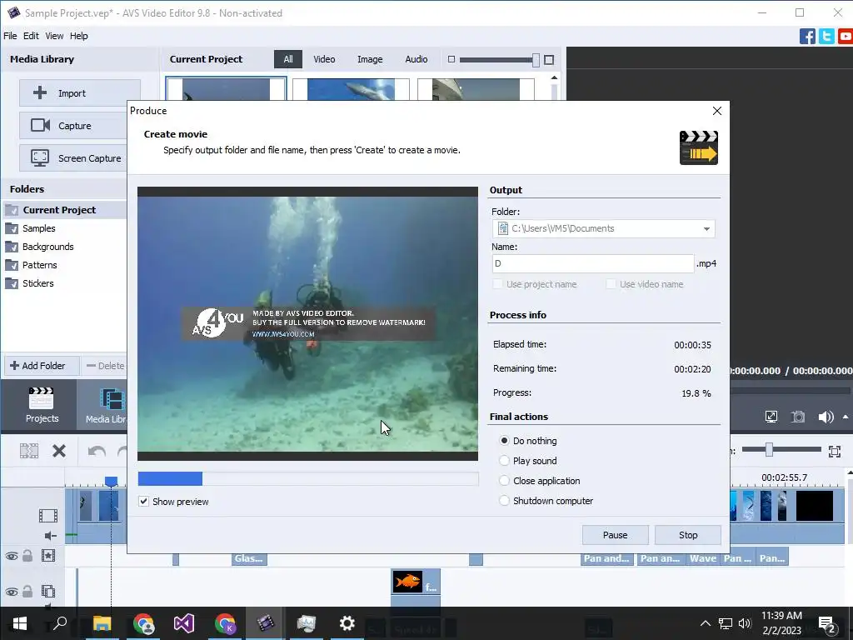
Task: Click the Import button
Action: click(x=79, y=93)
